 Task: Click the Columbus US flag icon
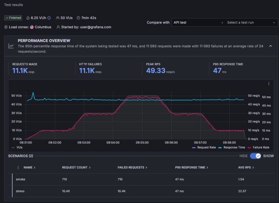[x=32, y=27]
